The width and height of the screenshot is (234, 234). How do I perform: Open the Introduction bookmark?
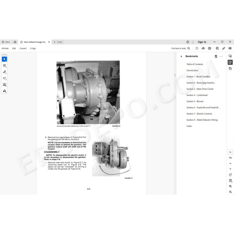[192, 71]
